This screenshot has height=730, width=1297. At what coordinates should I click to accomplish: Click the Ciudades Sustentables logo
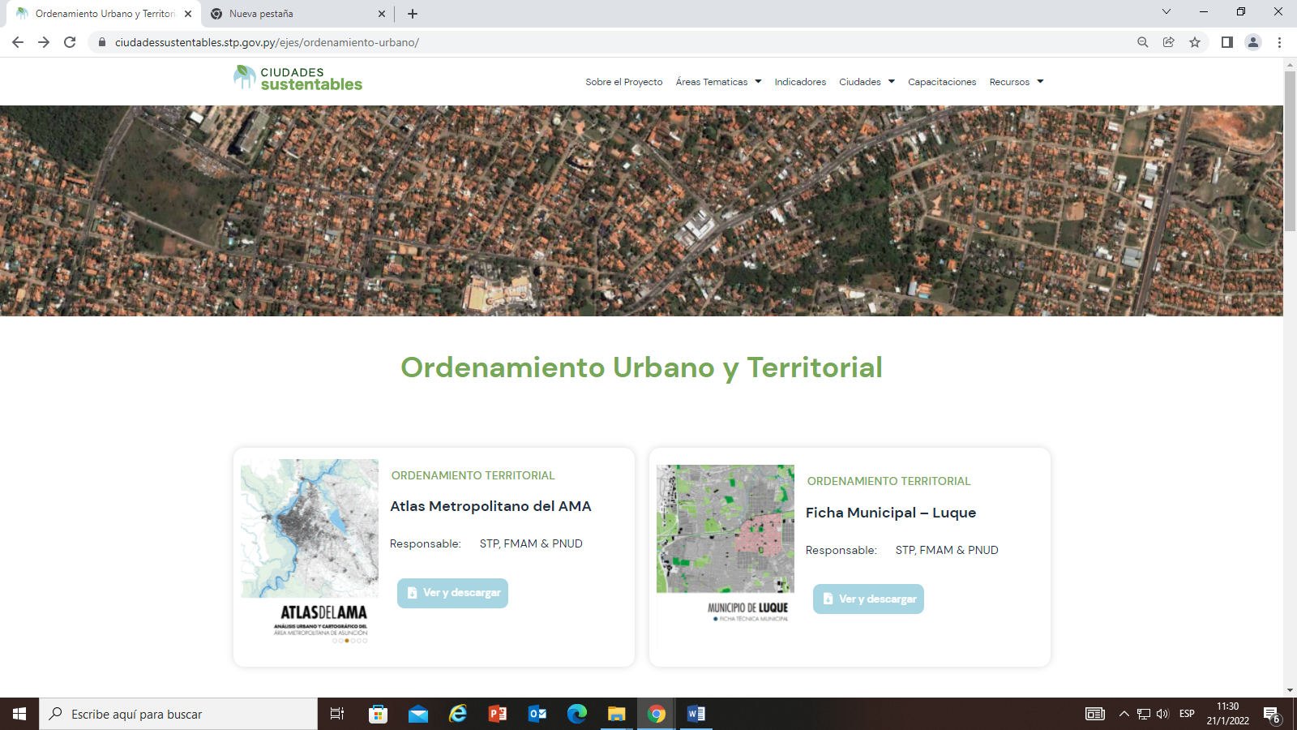coord(297,79)
